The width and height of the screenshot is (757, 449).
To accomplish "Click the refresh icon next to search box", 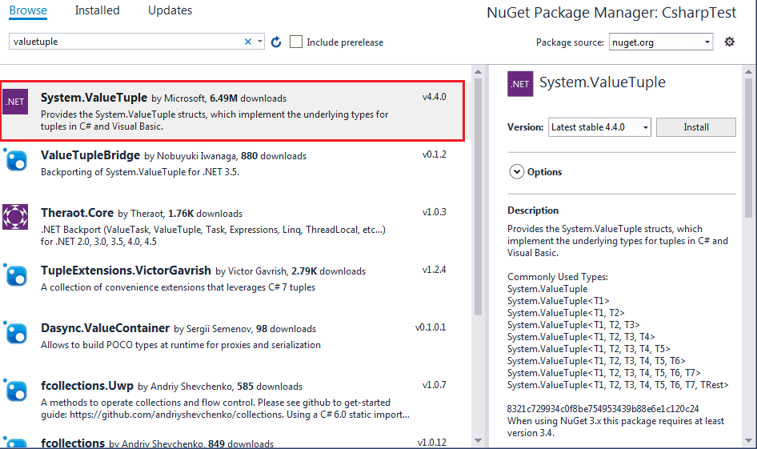I will click(x=276, y=42).
